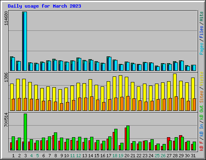Click the 'Sites' legend label

[202, 97]
